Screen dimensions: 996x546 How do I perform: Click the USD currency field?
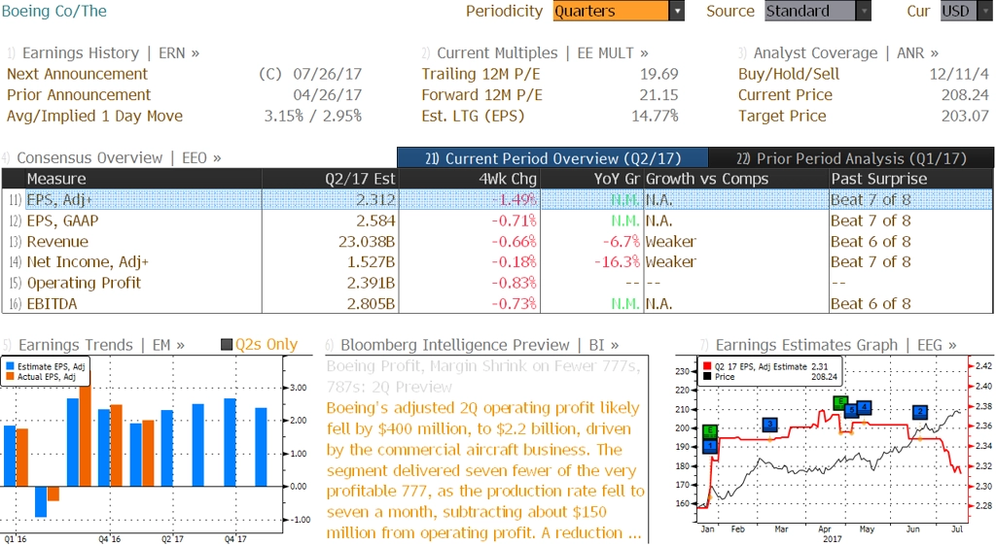959,12
